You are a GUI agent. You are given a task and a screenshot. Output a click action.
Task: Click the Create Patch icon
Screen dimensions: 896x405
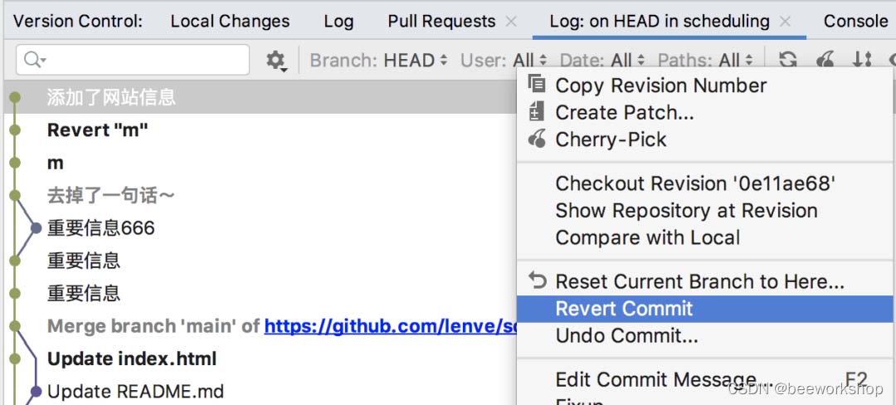point(537,111)
